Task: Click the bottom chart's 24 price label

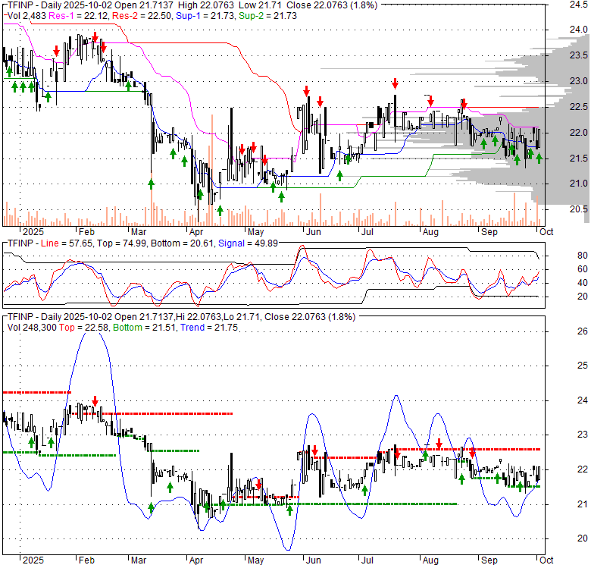Action: click(x=583, y=400)
